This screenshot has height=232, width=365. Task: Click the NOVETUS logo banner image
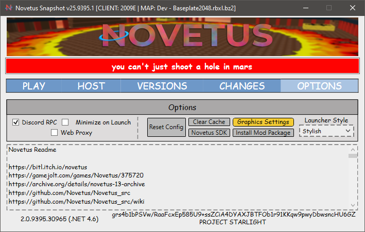(x=182, y=37)
